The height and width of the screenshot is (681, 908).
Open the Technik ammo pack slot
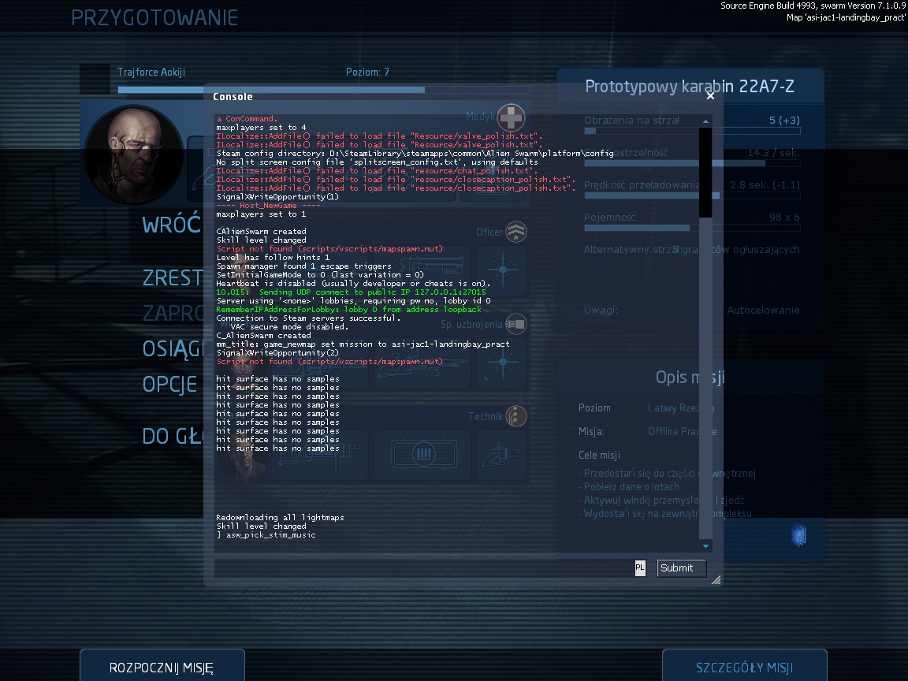click(x=423, y=455)
